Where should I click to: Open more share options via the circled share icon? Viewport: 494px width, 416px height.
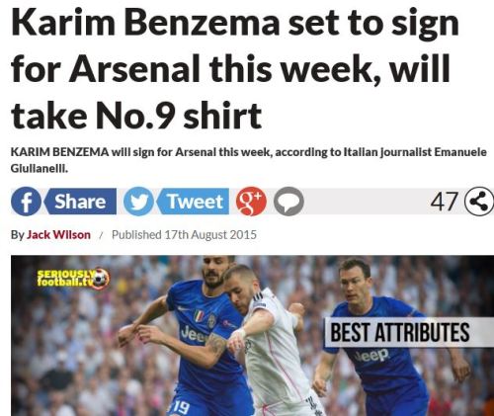pyautogui.click(x=479, y=202)
